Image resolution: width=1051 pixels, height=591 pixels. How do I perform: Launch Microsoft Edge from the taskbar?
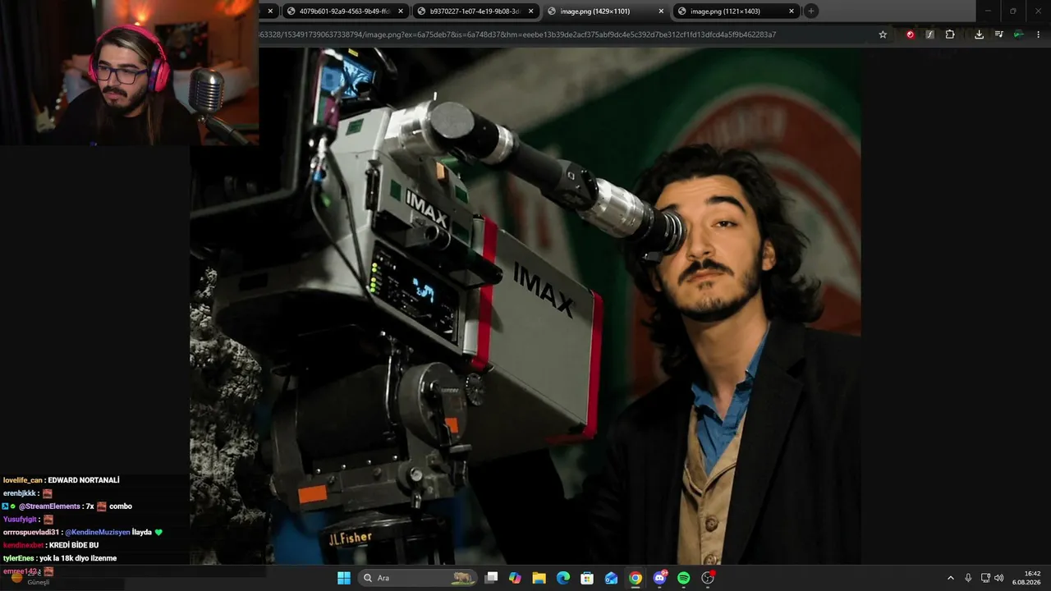(563, 578)
